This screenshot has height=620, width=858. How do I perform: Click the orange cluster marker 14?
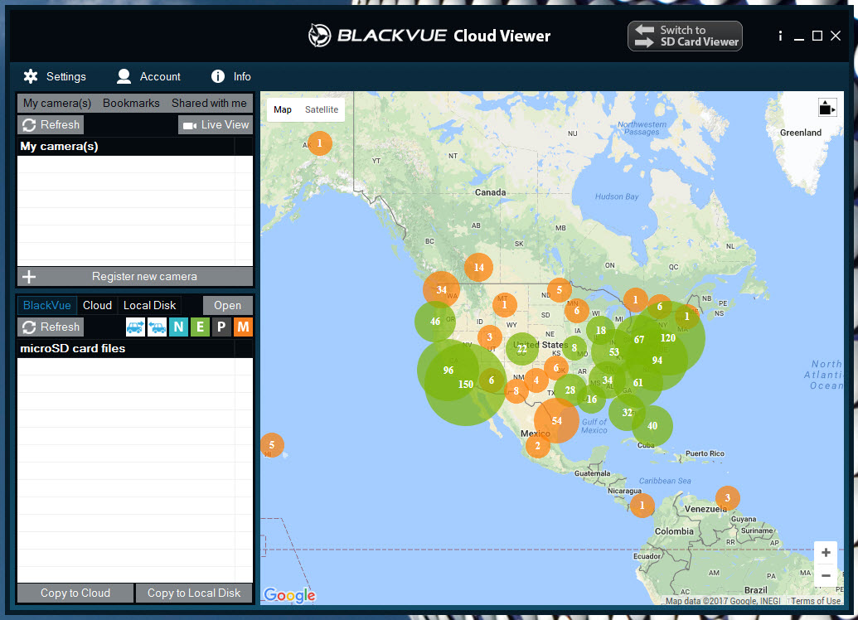click(479, 268)
